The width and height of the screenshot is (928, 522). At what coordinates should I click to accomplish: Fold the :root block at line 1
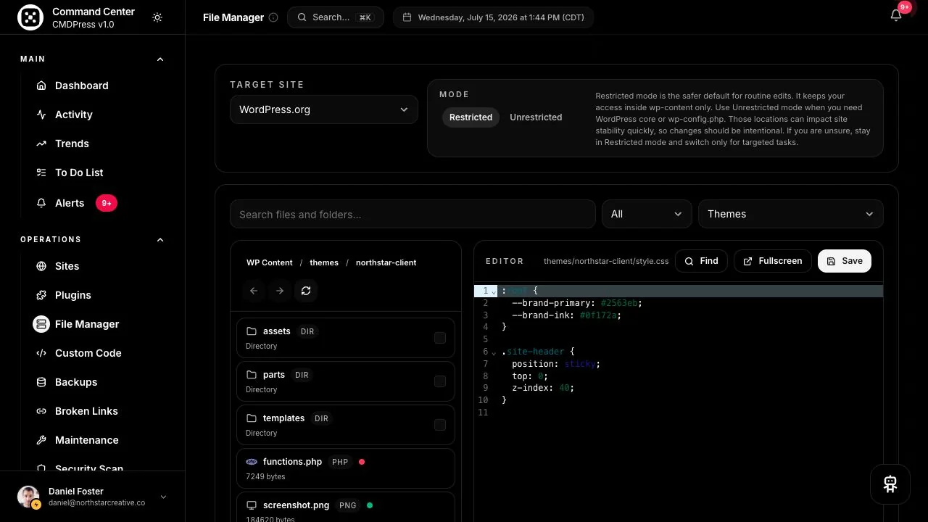coord(494,291)
